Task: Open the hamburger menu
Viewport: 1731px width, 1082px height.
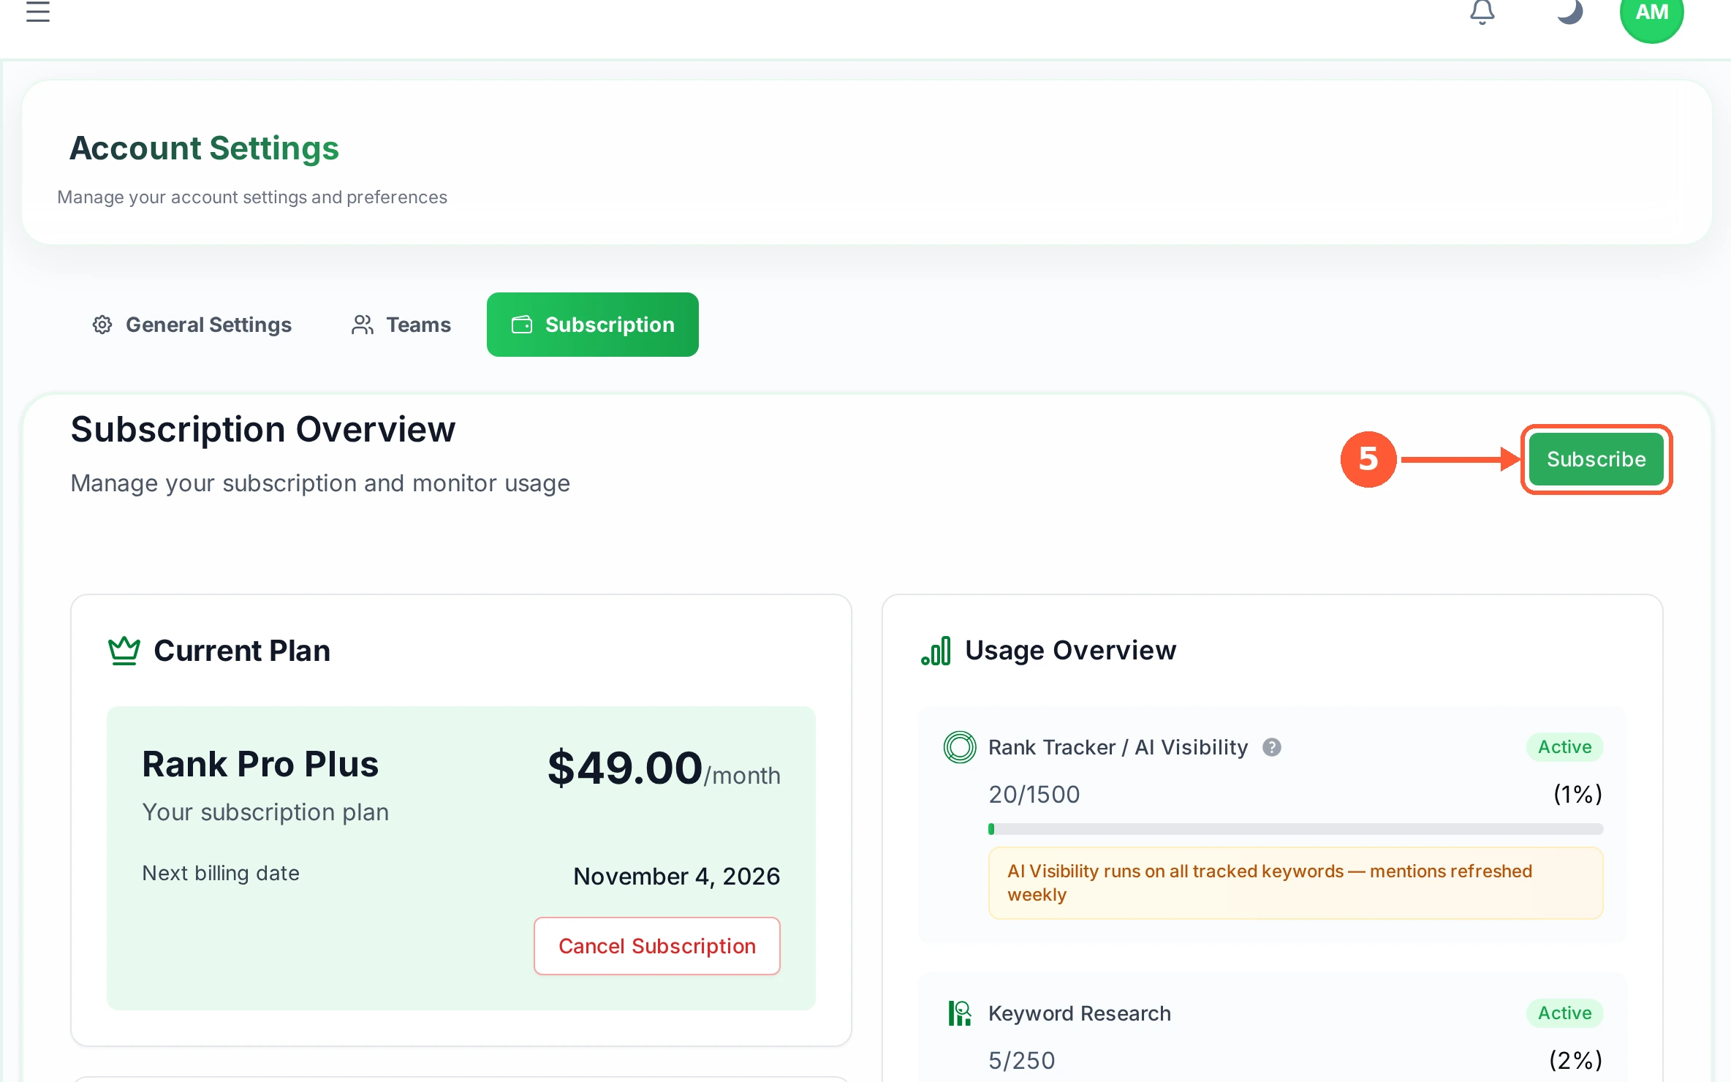Action: click(x=38, y=11)
